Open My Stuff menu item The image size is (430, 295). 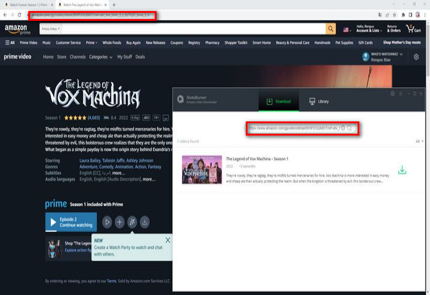tap(125, 57)
